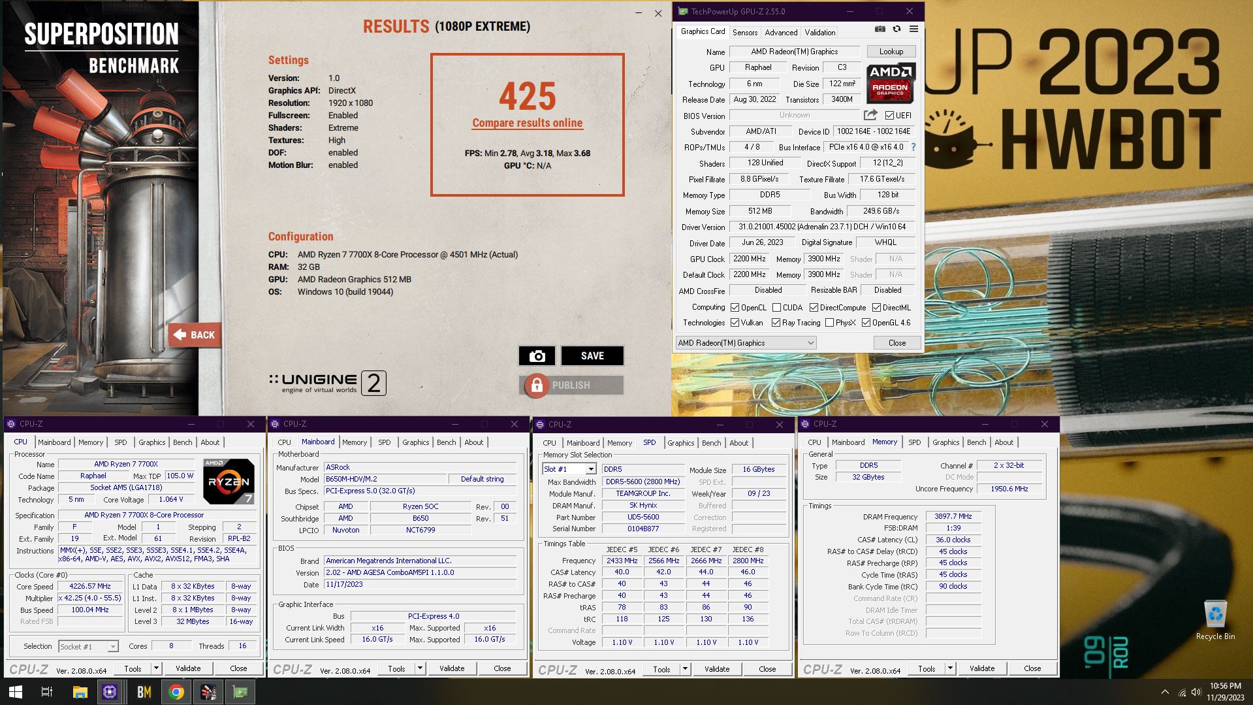The width and height of the screenshot is (1253, 705).
Task: Open the Graphics tab in the Mainboard CPU-Z window
Action: click(x=416, y=442)
